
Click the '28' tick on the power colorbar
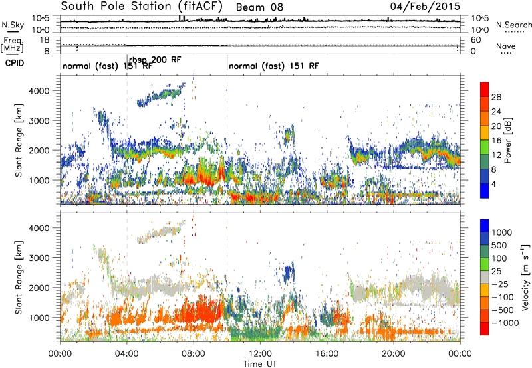click(496, 97)
